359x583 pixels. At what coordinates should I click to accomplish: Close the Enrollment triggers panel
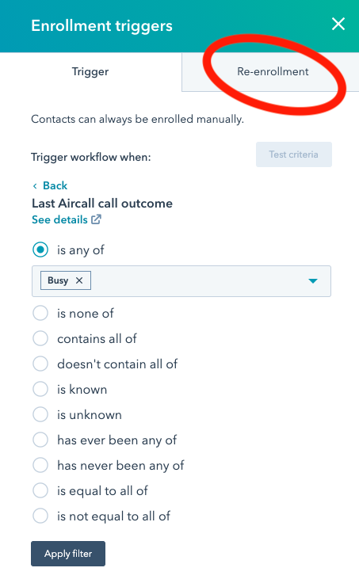(338, 25)
